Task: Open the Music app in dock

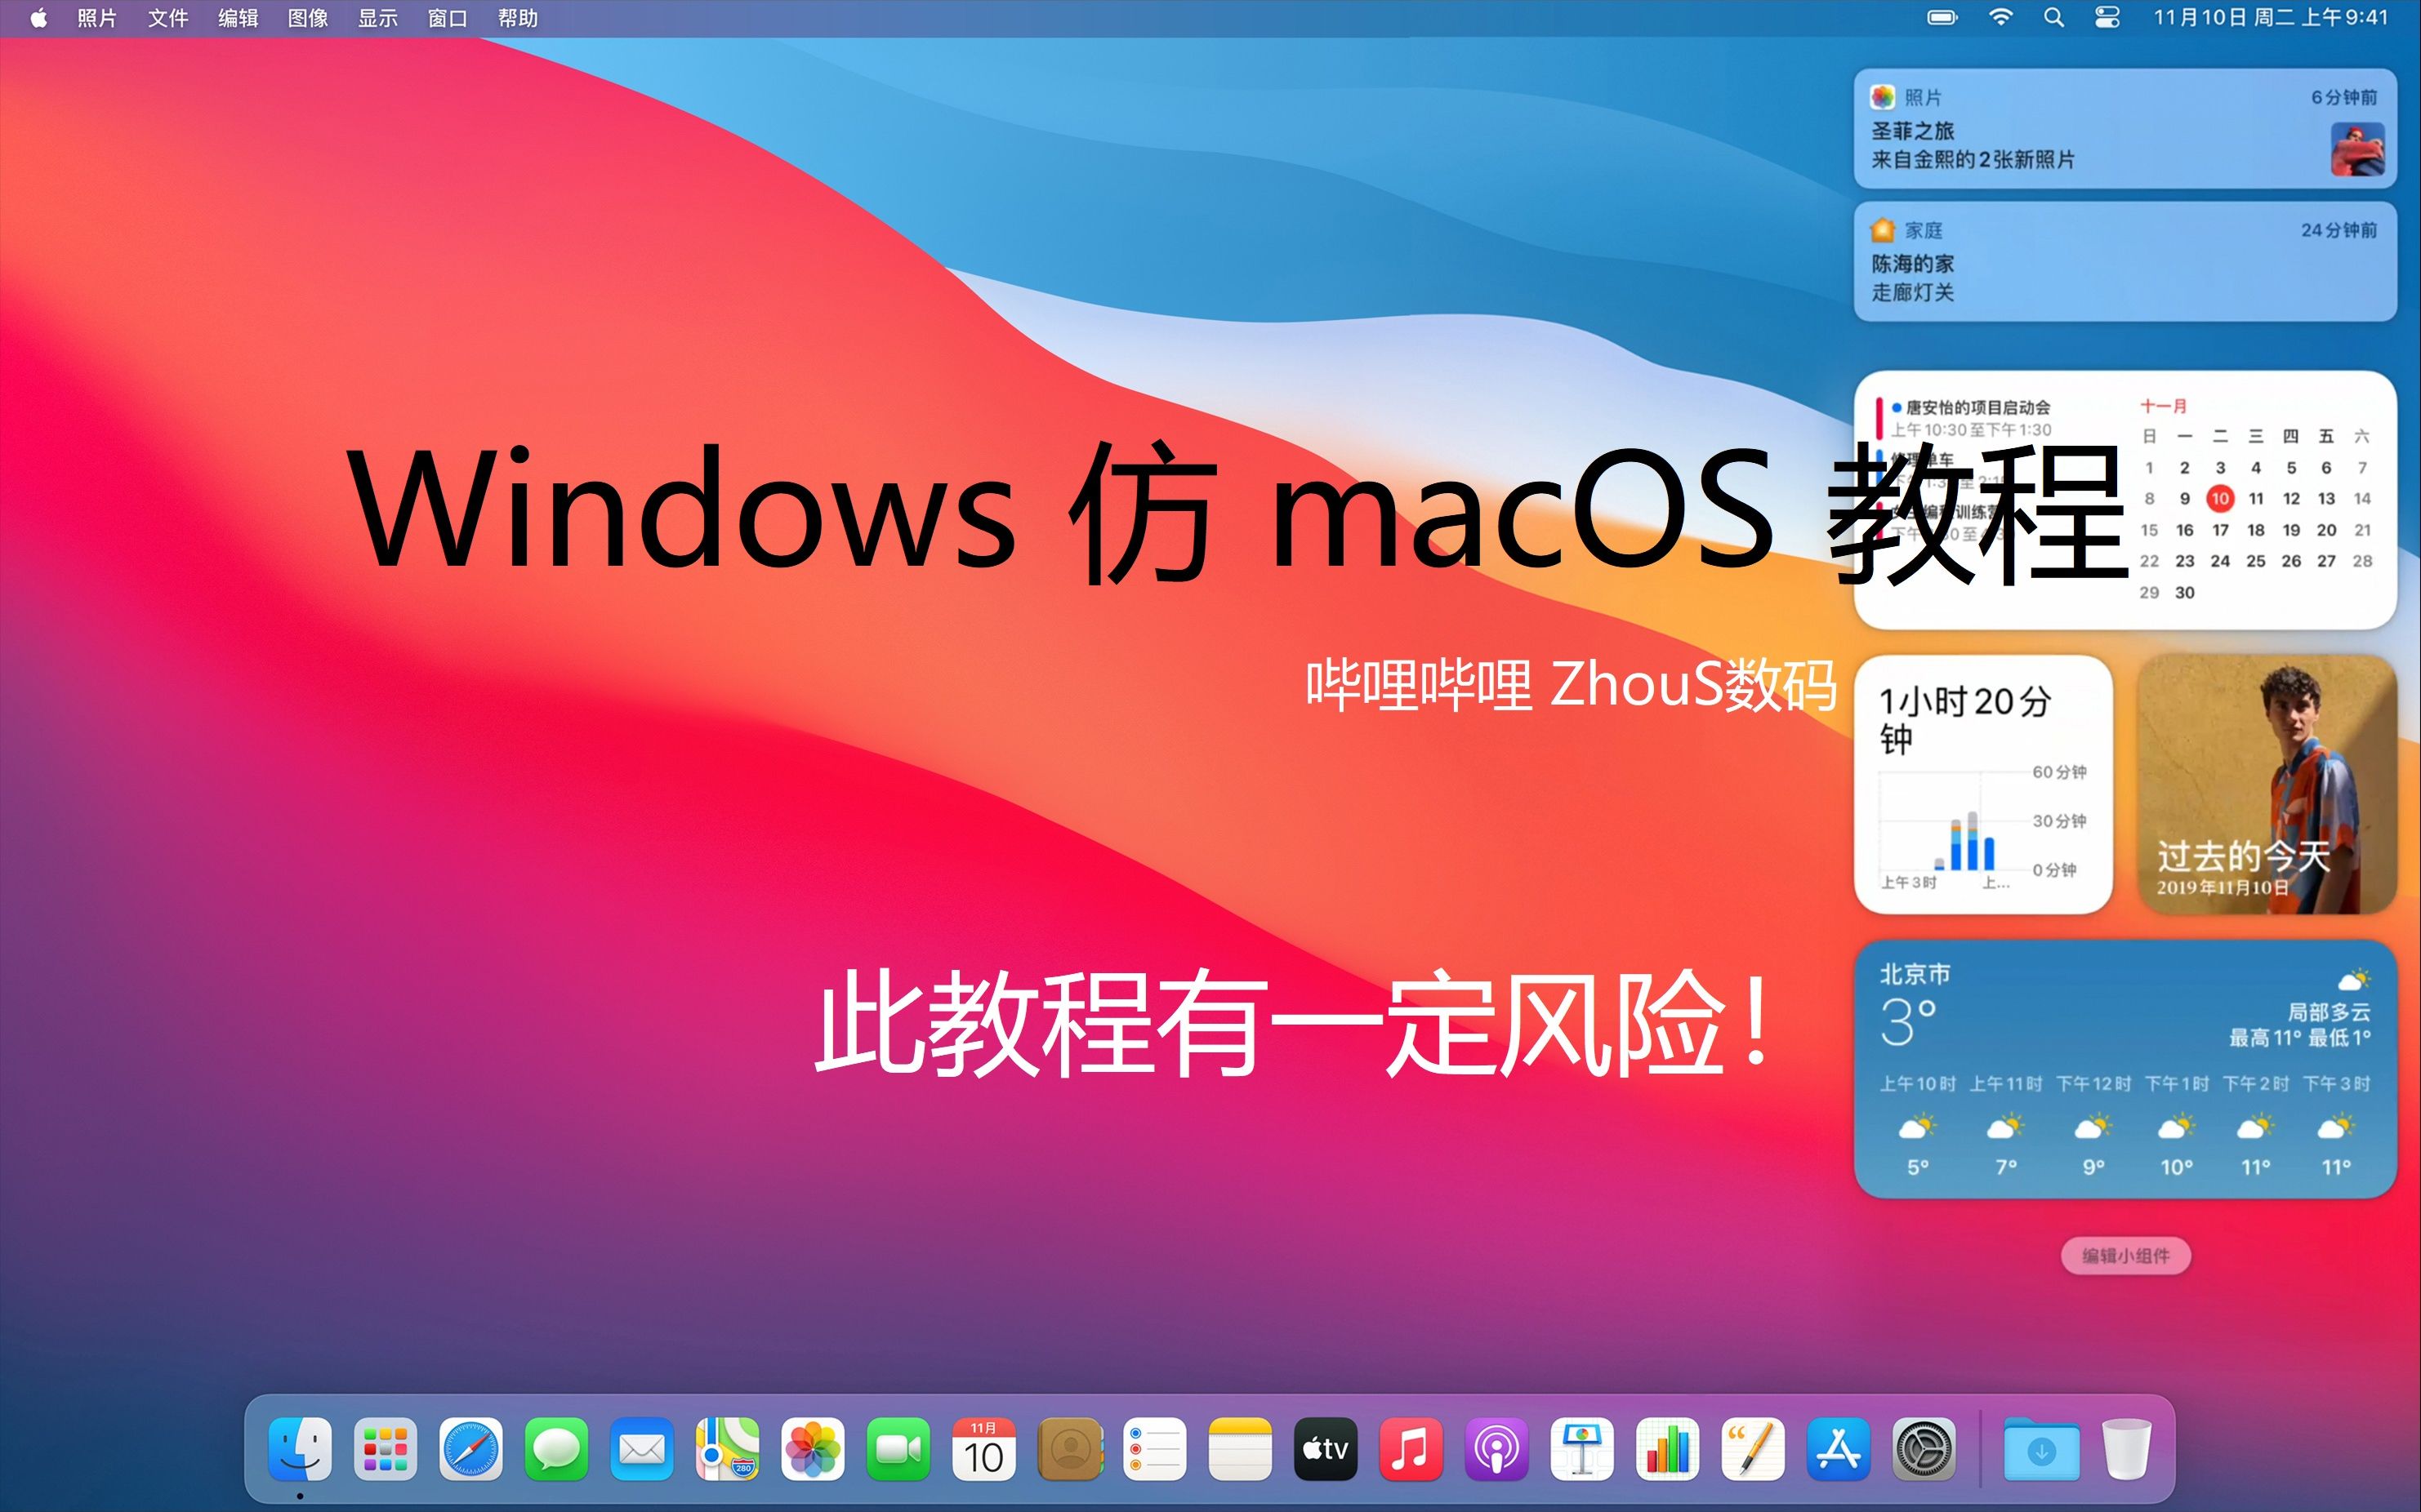Action: (x=1411, y=1449)
